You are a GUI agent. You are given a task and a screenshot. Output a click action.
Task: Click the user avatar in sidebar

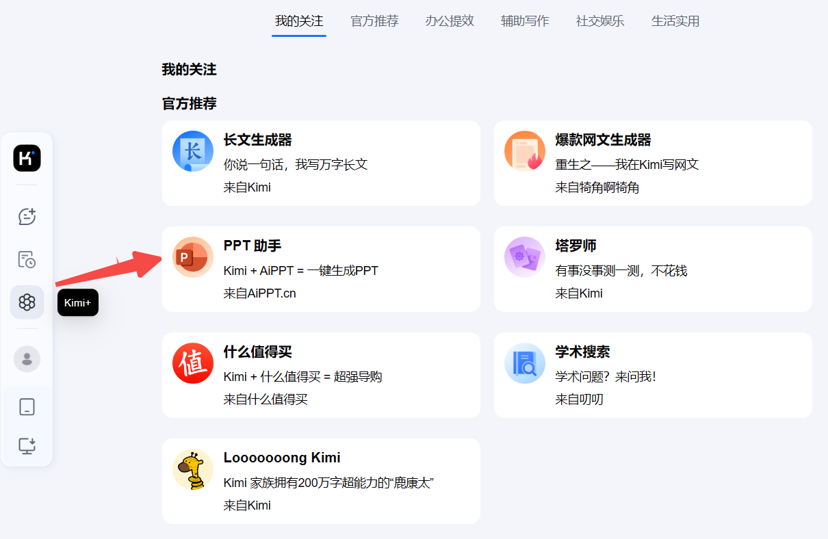[x=27, y=358]
